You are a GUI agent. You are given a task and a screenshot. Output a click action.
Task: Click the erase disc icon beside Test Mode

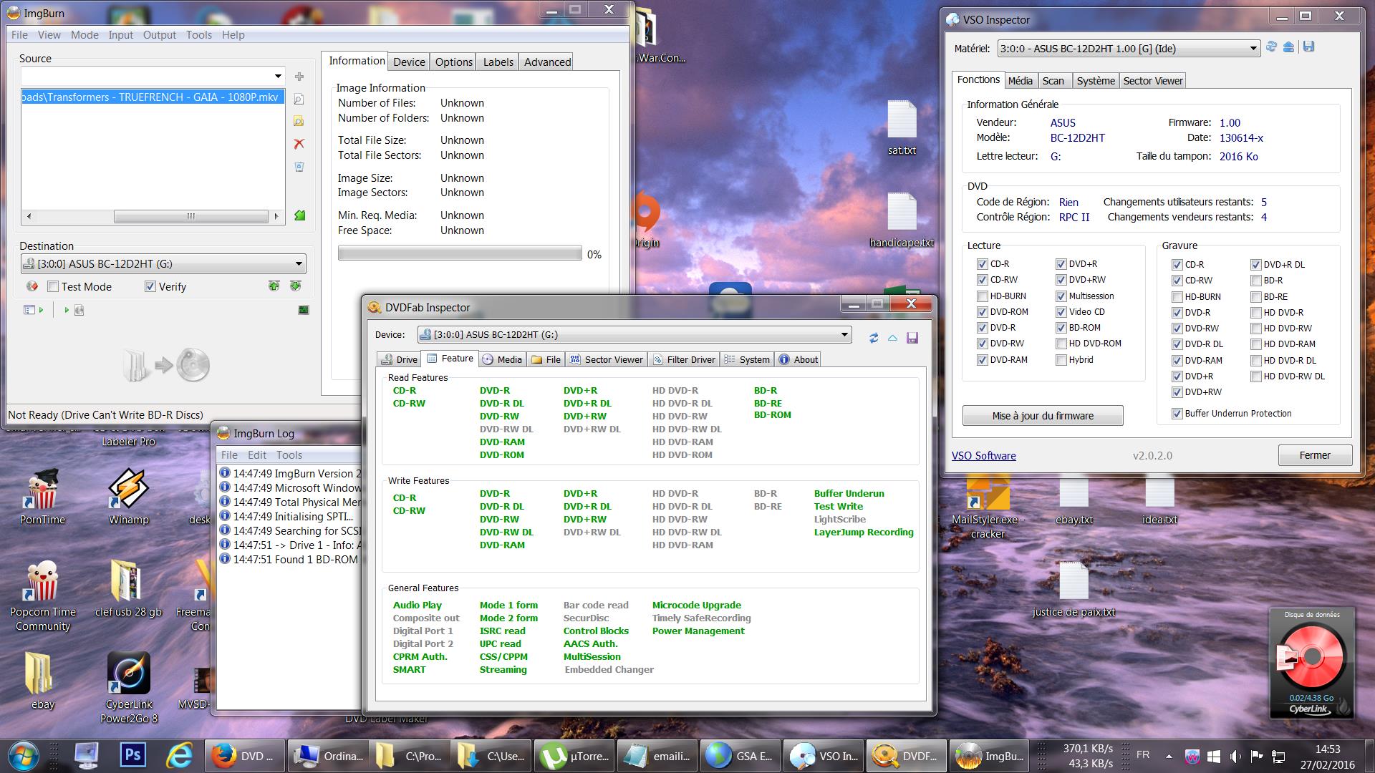tap(32, 286)
